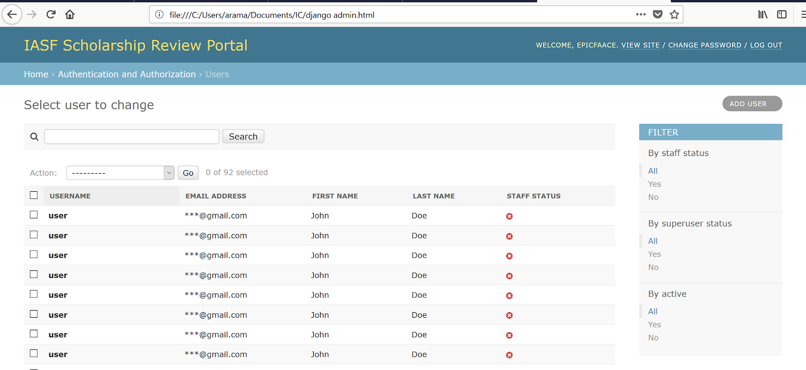Tick the select-all checkbox in header
806x370 pixels.
pos(34,195)
